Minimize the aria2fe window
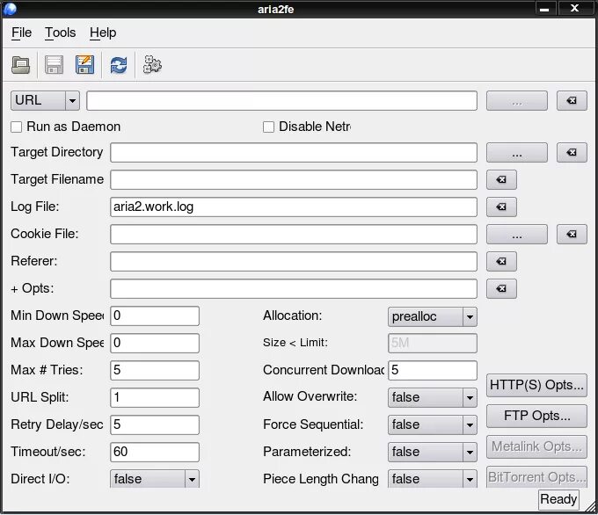The width and height of the screenshot is (598, 515). (x=545, y=9)
